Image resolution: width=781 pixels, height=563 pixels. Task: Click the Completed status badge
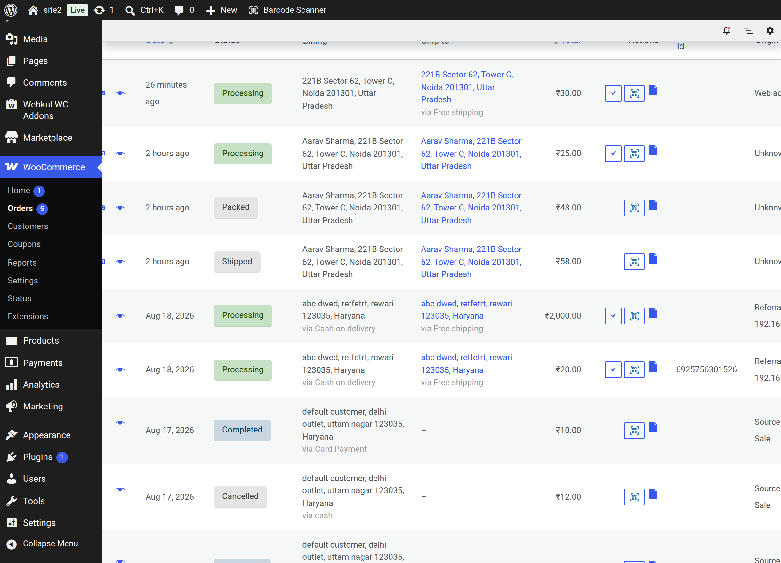[242, 430]
